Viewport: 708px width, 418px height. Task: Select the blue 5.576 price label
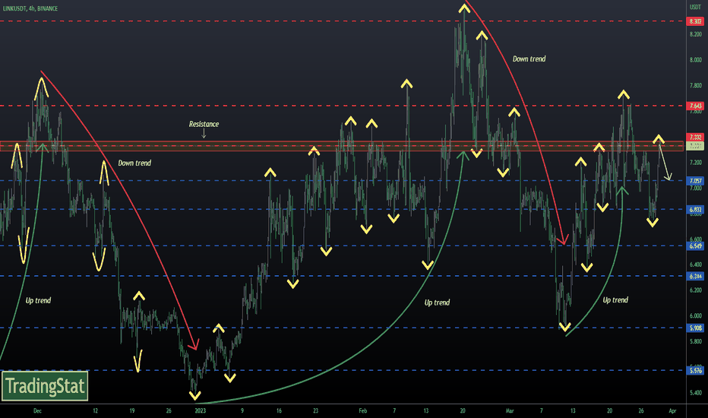point(695,371)
